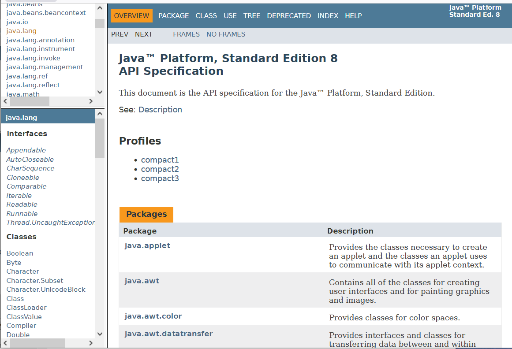Switch to the INDEX navigation tab
The height and width of the screenshot is (349, 512).
[328, 15]
